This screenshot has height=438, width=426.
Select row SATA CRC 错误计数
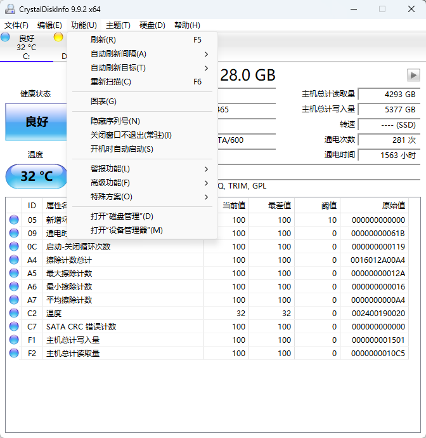click(x=207, y=326)
